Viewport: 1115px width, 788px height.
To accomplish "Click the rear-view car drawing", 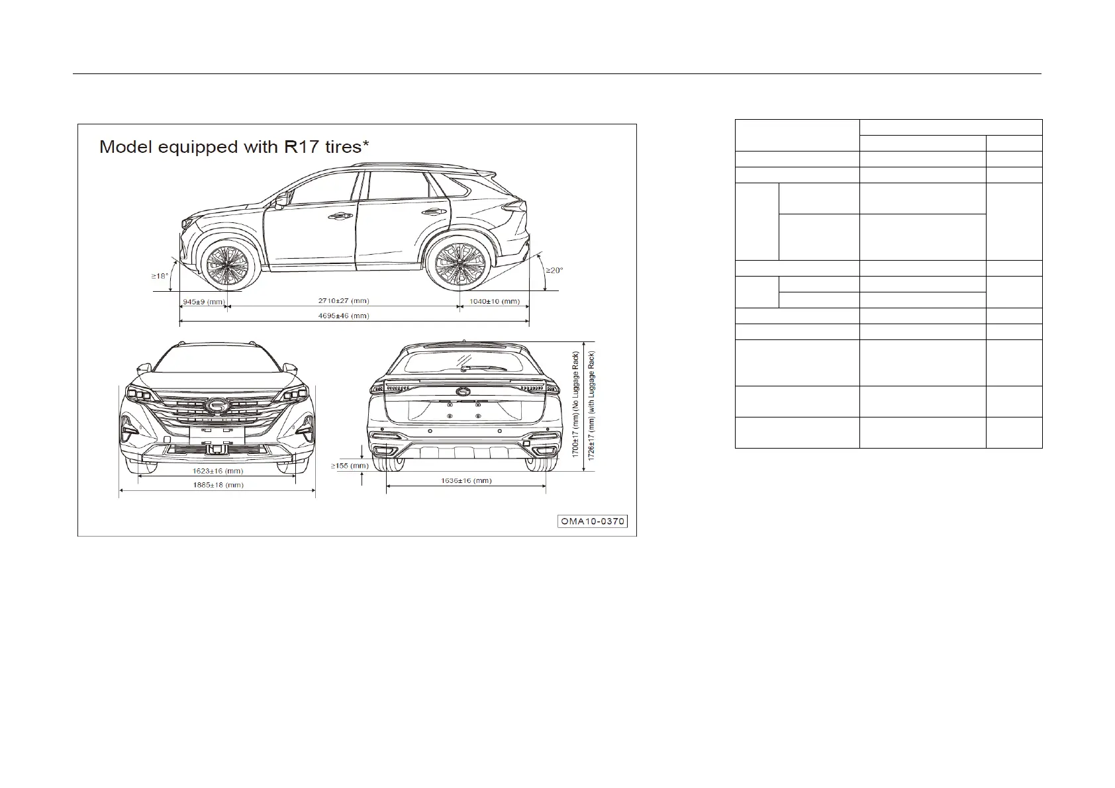I will coord(465,406).
